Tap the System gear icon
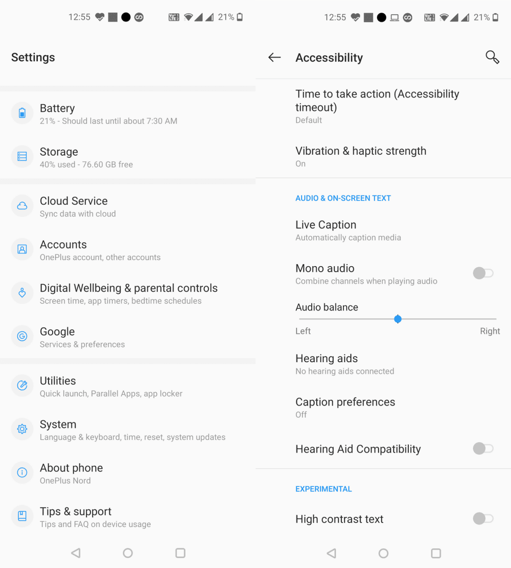The width and height of the screenshot is (511, 568). [22, 429]
